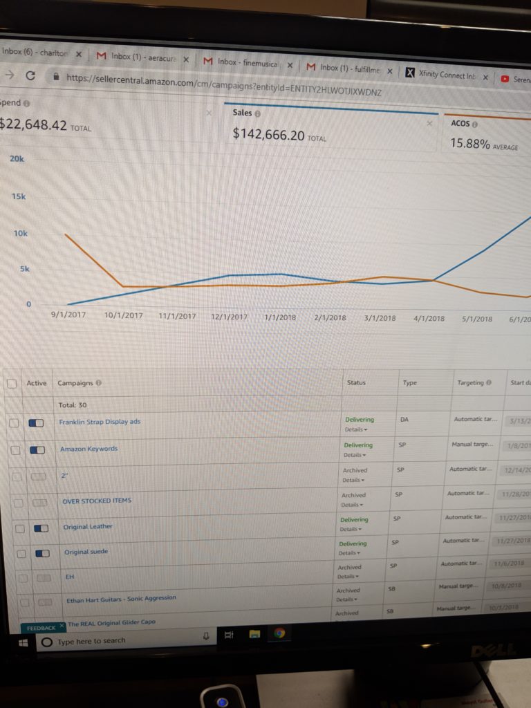Sort by the Type column header
The image size is (531, 708).
coord(410,382)
